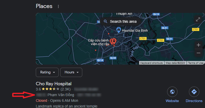This screenshot has height=108, width=205.
Task: Click the Cấp cứu bệnh viện chợ rẫy label
Action: click(98, 42)
